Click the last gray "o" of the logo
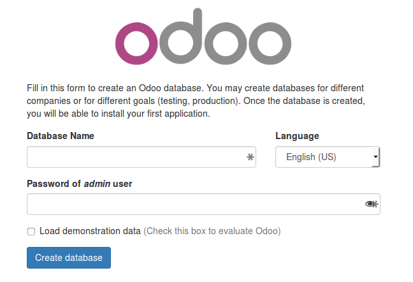This screenshot has height=282, width=413. click(x=270, y=44)
